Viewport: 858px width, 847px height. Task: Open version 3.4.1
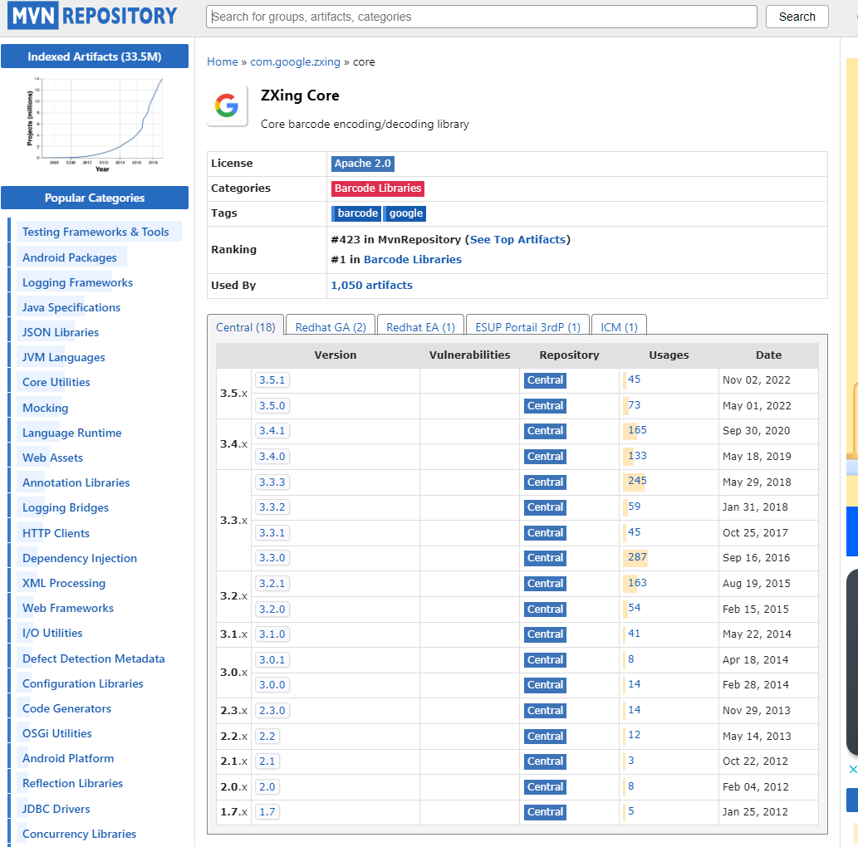272,431
